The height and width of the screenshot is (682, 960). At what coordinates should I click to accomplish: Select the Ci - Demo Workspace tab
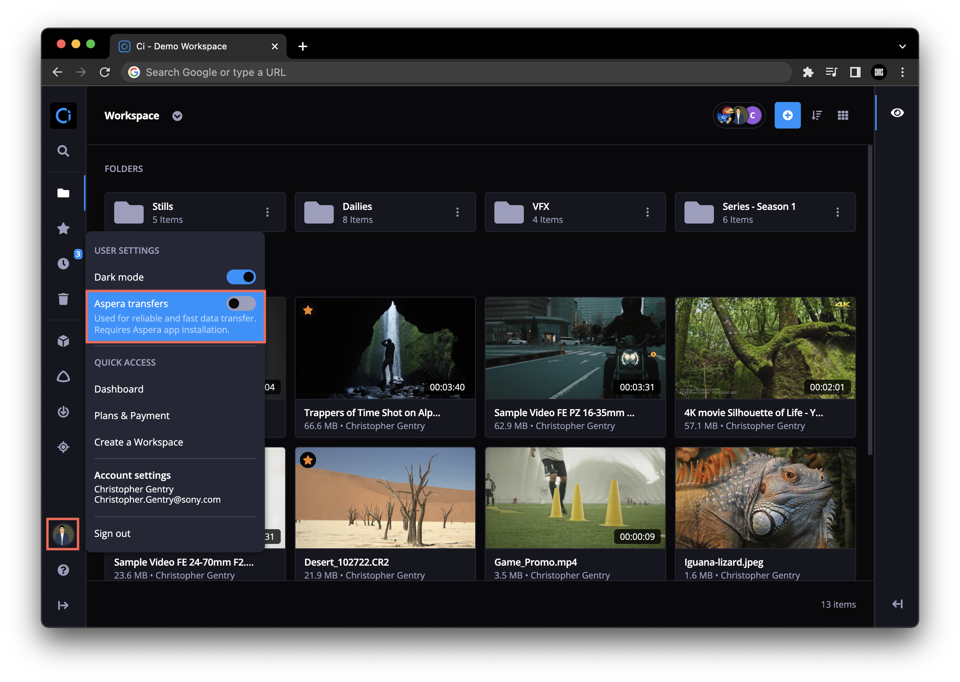pos(197,46)
